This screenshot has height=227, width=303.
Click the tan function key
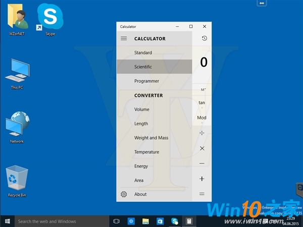pos(201,103)
